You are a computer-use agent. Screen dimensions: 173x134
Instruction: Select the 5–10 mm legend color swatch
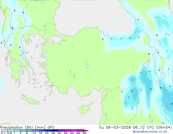pyautogui.click(x=30, y=130)
